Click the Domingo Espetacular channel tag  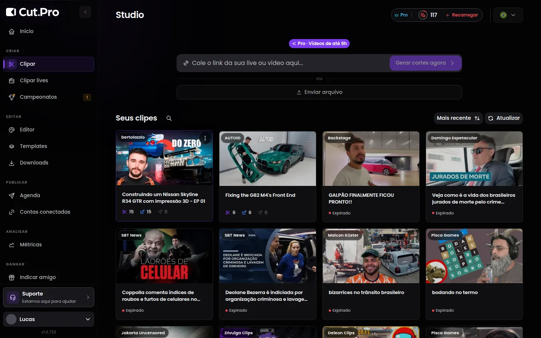point(454,138)
